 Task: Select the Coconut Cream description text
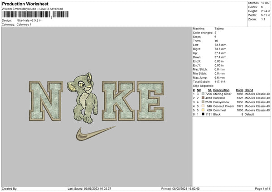coord(223,106)
